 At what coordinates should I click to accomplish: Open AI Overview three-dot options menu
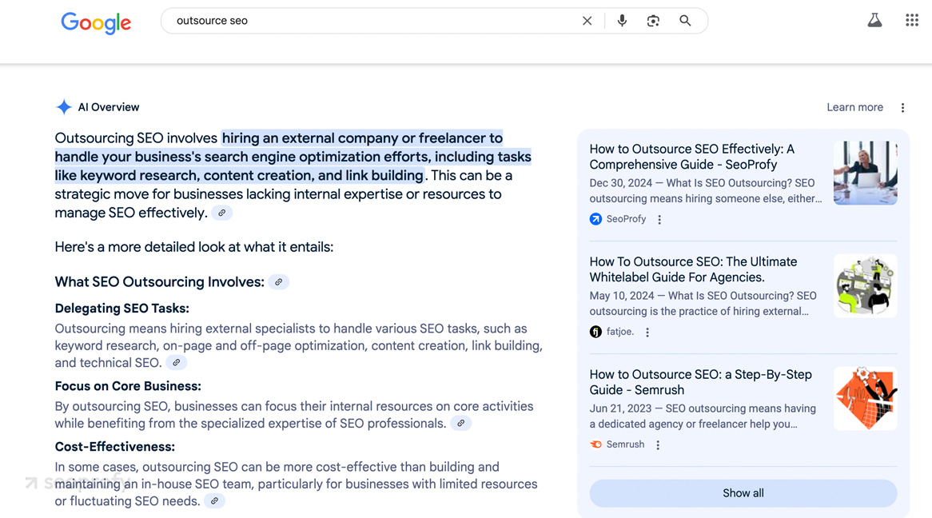coord(902,108)
